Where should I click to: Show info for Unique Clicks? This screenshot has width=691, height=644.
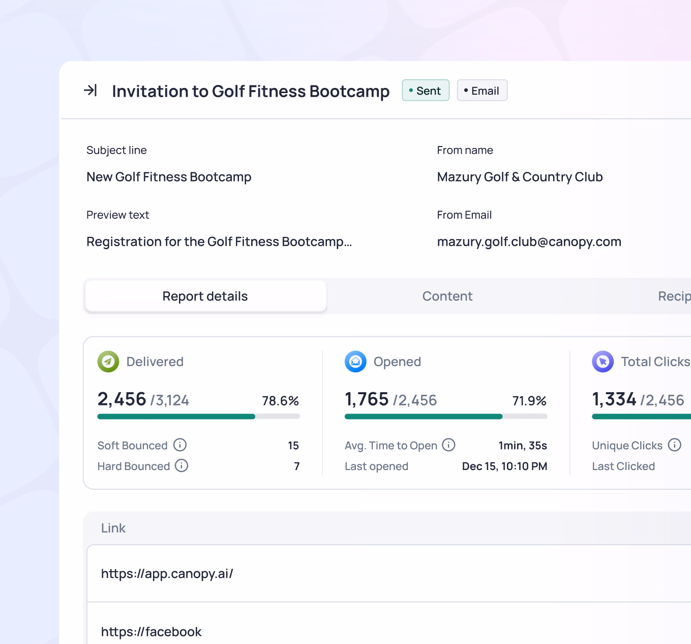point(675,445)
